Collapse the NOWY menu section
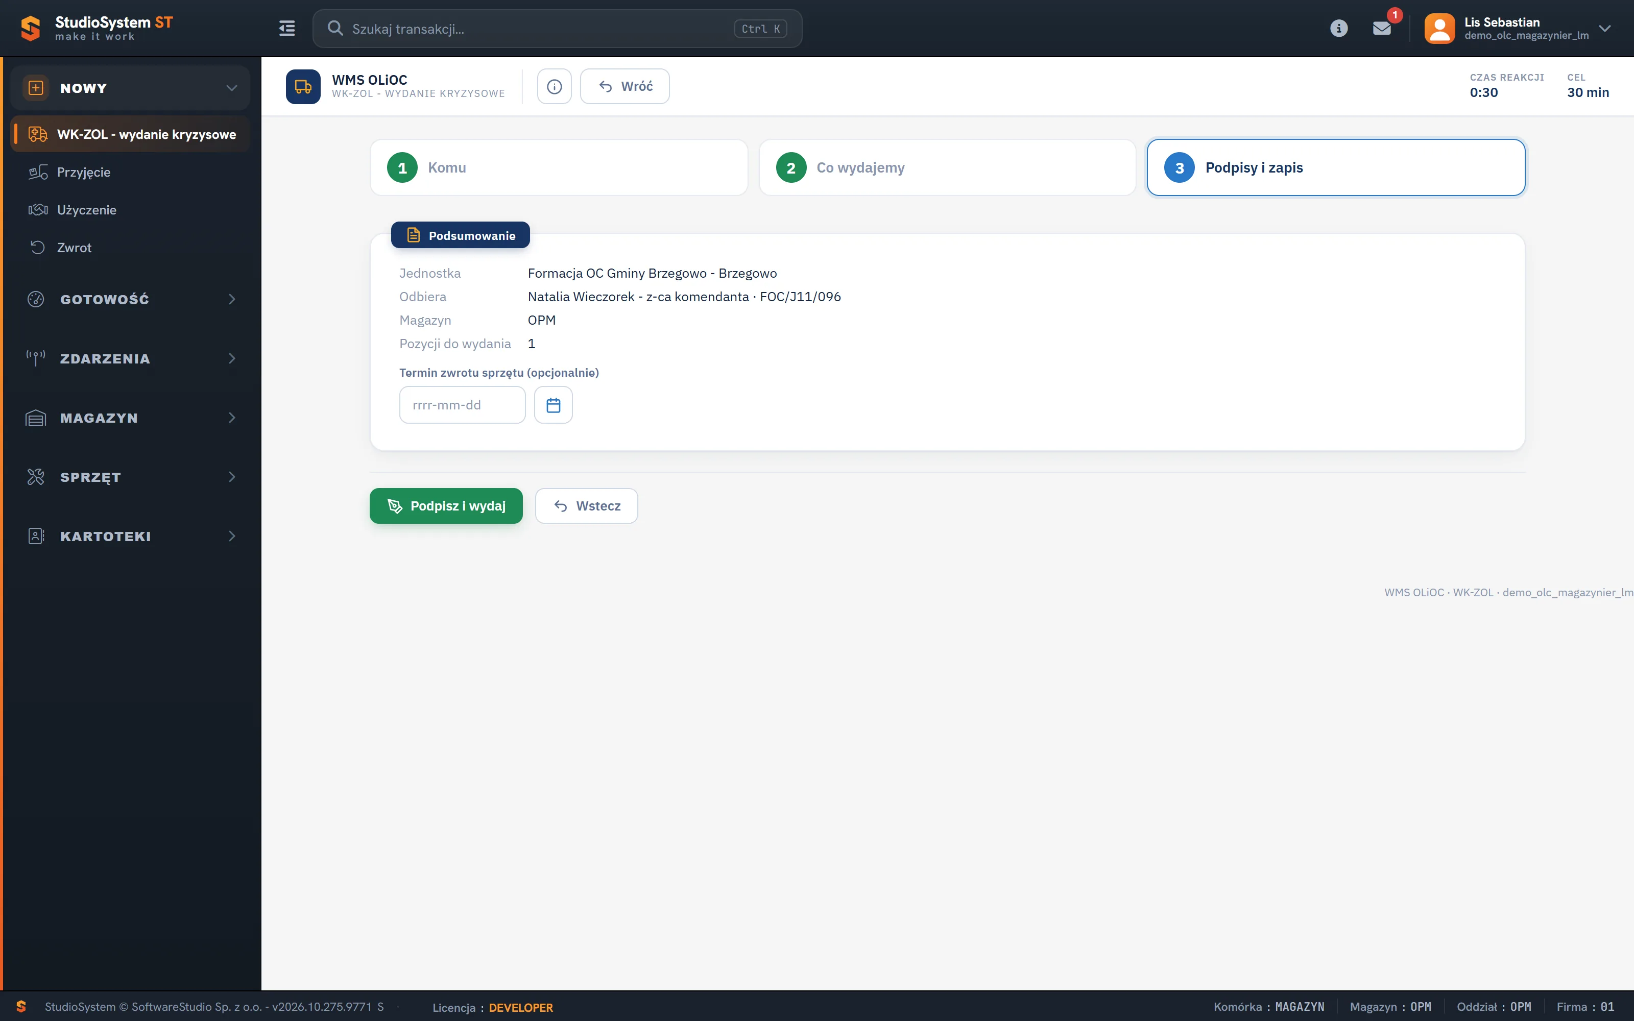Image resolution: width=1634 pixels, height=1021 pixels. [x=232, y=88]
